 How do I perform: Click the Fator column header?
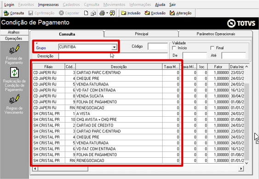coord(218,67)
